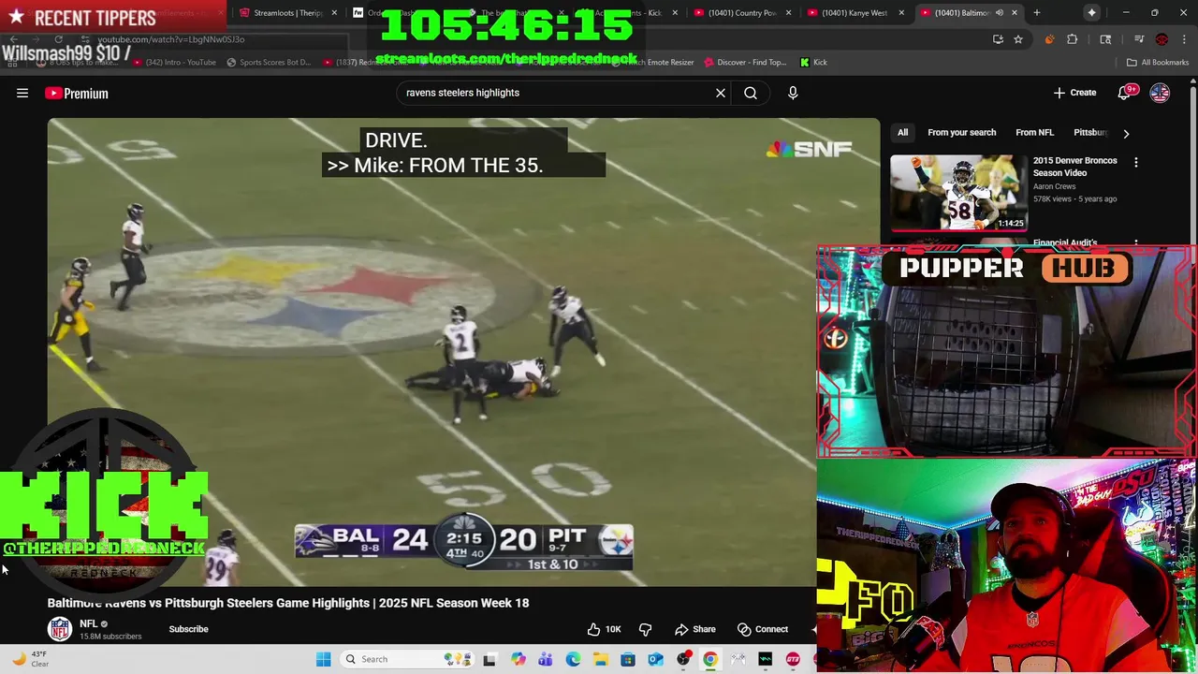This screenshot has width=1198, height=674.
Task: Select the 'From your search' chip
Action: [961, 133]
